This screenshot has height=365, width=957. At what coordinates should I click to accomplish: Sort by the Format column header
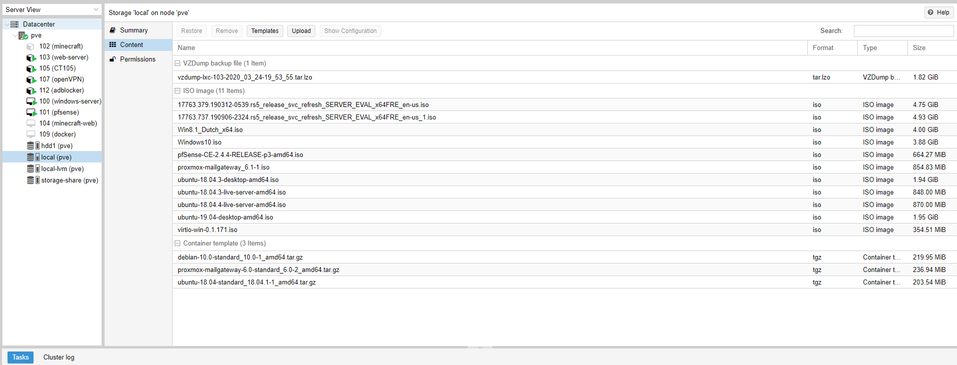click(832, 48)
